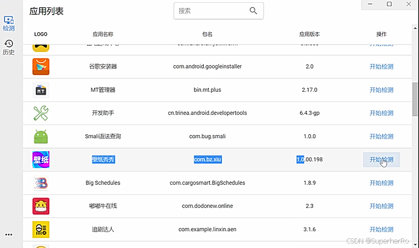Click the scrollbar thumb of app list

pyautogui.click(x=415, y=99)
